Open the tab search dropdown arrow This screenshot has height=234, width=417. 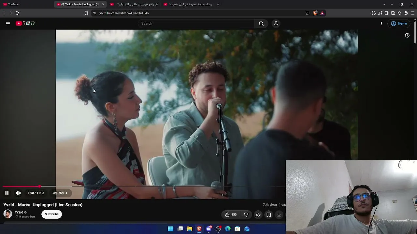(x=384, y=4)
